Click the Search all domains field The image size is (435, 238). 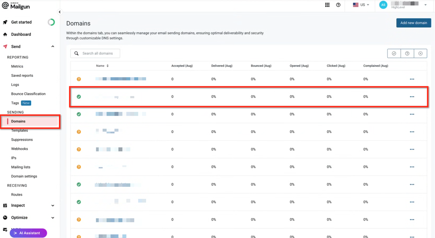[x=99, y=53]
